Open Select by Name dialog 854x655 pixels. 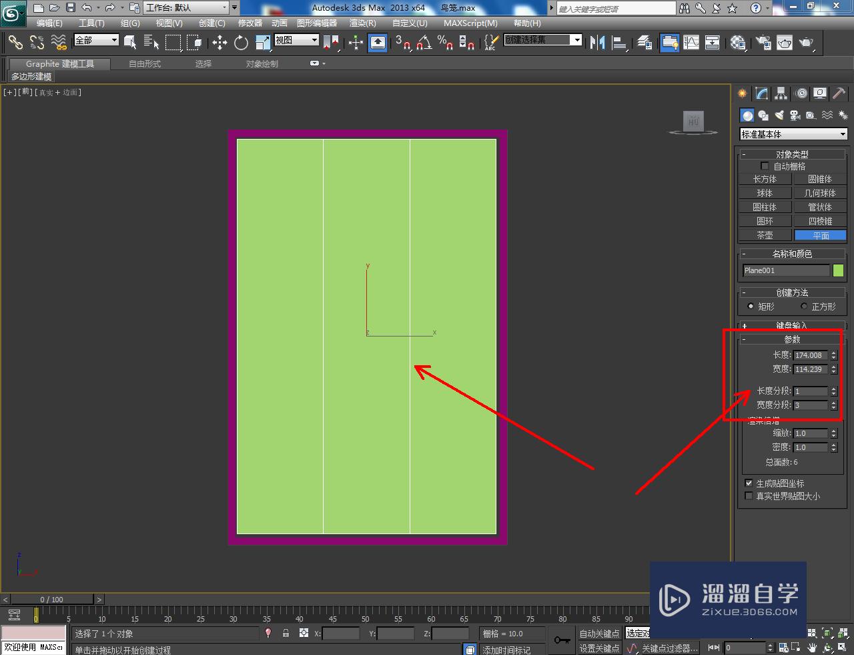click(151, 43)
